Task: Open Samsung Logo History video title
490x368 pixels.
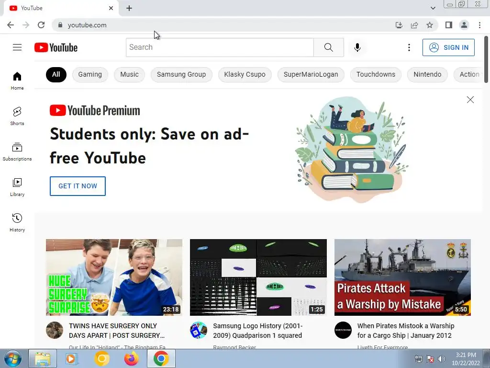Action: 258,331
